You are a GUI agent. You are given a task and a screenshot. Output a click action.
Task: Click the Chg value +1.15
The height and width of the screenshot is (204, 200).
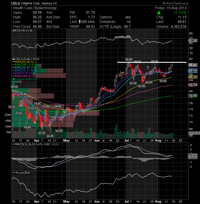[x=182, y=17]
